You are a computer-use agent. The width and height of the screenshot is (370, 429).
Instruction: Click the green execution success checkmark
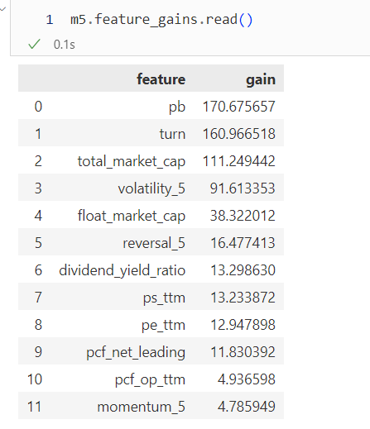34,44
